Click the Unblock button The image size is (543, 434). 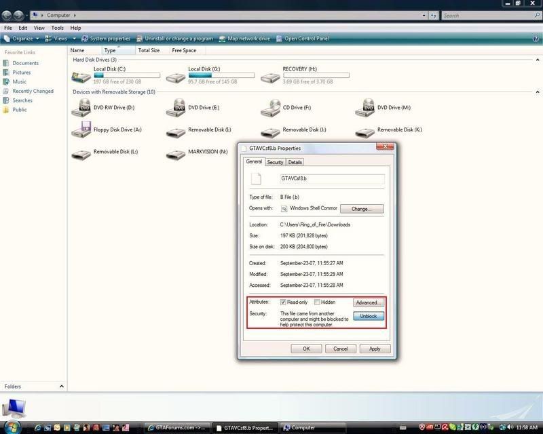click(x=369, y=316)
